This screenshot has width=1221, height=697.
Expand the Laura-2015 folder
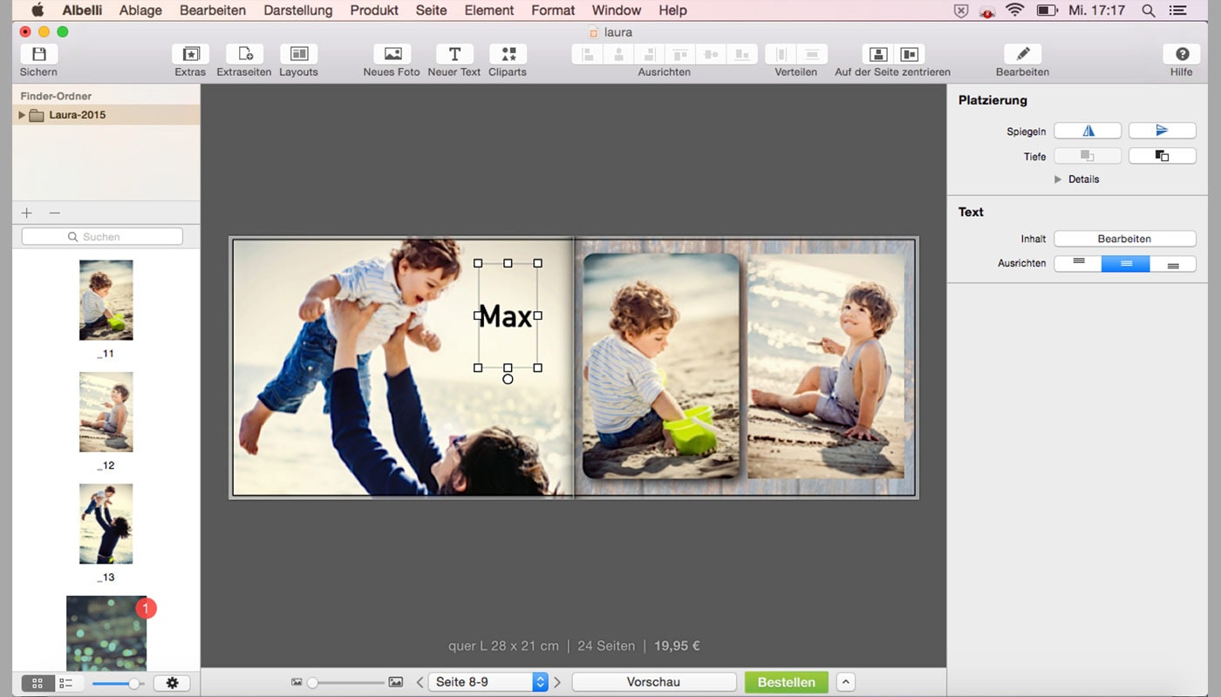(x=22, y=115)
